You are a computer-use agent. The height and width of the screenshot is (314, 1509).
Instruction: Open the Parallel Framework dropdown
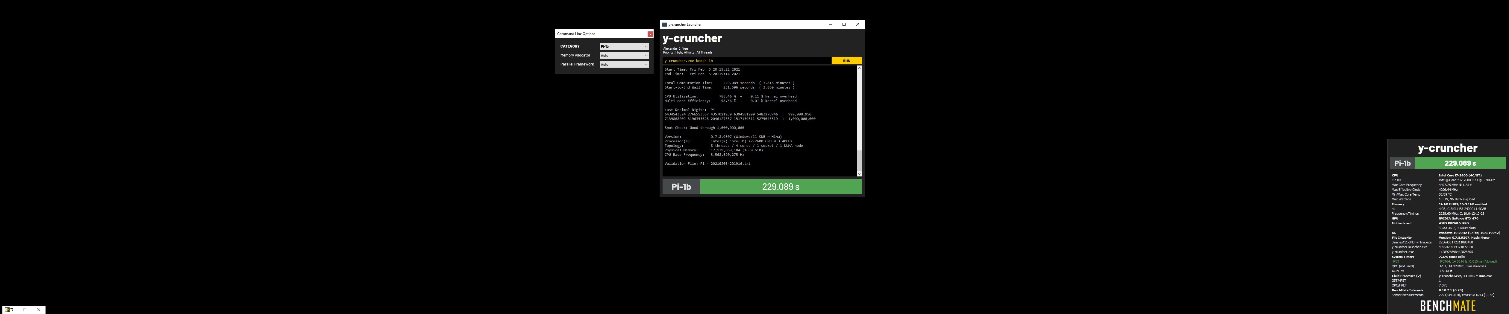pyautogui.click(x=624, y=64)
